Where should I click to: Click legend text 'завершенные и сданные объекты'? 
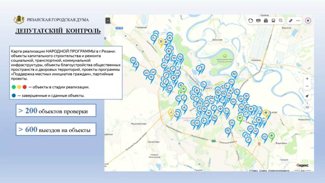point(53,96)
